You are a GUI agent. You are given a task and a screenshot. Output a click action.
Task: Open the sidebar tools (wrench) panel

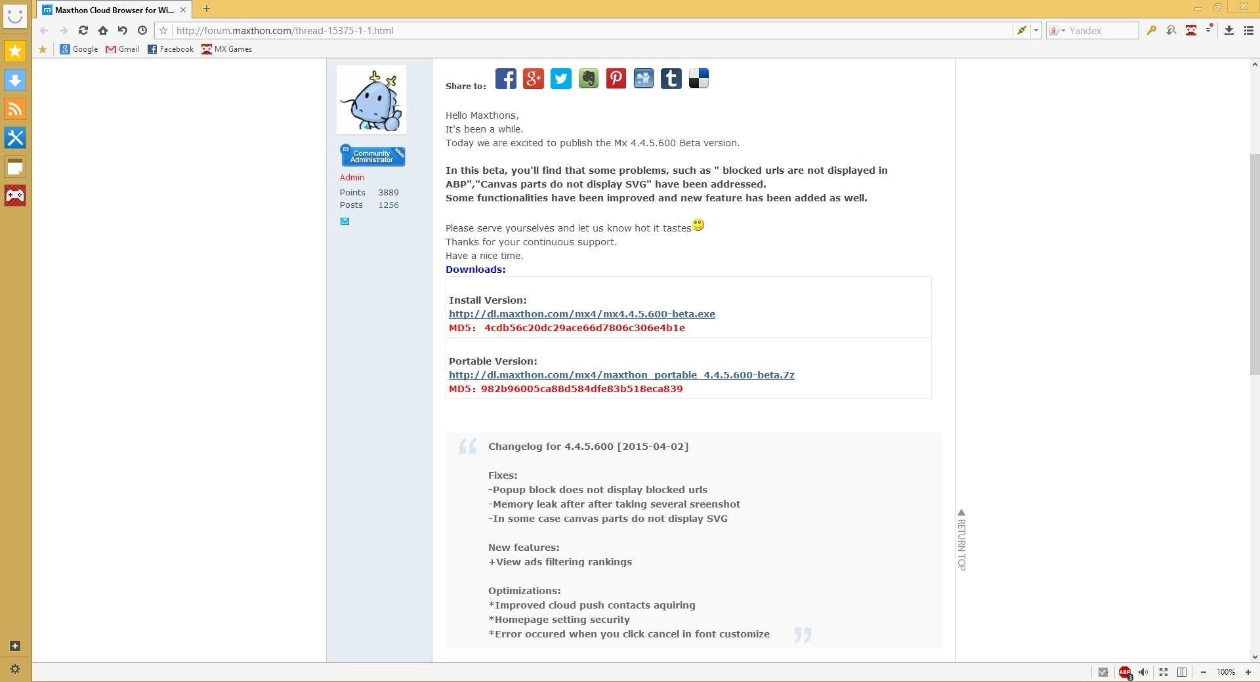pyautogui.click(x=15, y=138)
